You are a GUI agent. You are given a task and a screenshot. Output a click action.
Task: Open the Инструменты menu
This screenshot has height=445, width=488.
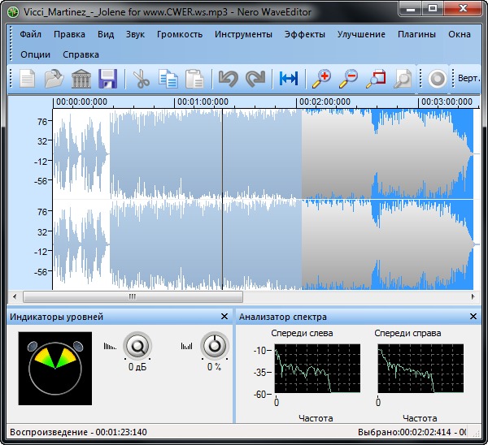(x=243, y=35)
